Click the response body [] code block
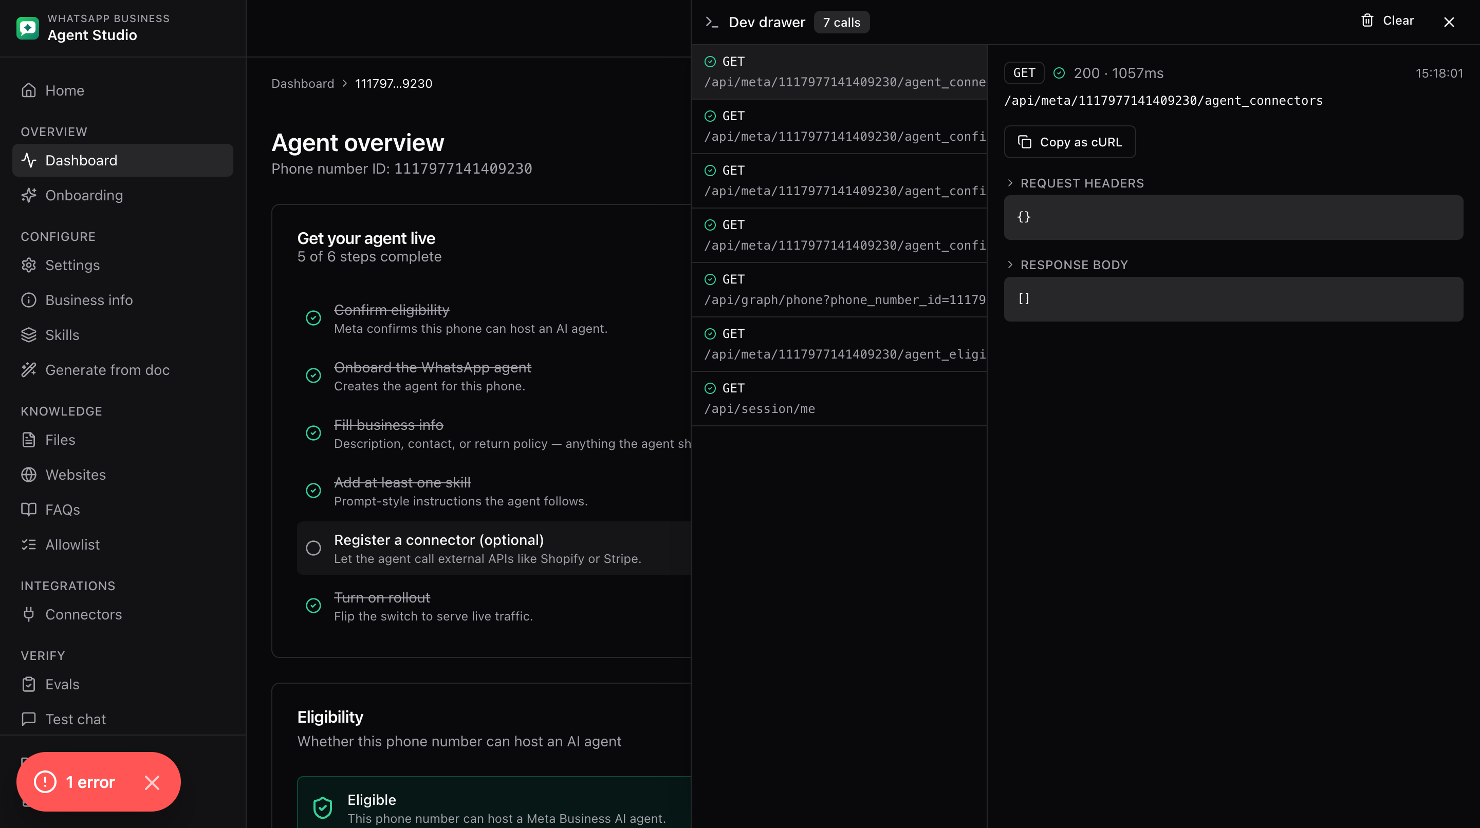 pos(1233,299)
